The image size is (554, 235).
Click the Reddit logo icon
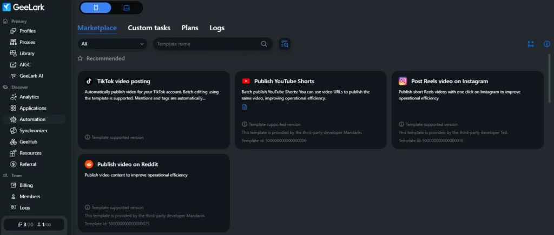(89, 164)
